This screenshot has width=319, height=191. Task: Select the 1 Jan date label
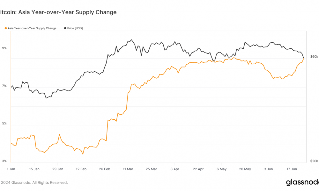11,169
